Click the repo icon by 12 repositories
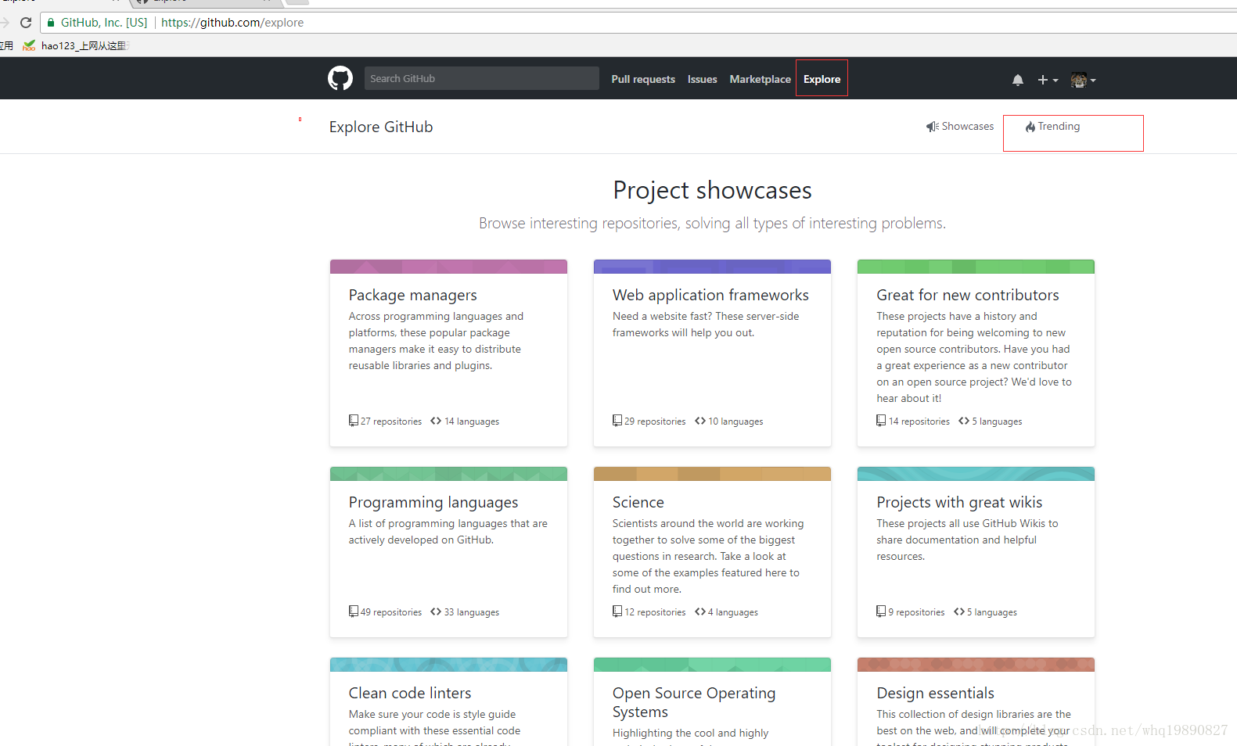This screenshot has height=746, width=1237. [617, 612]
